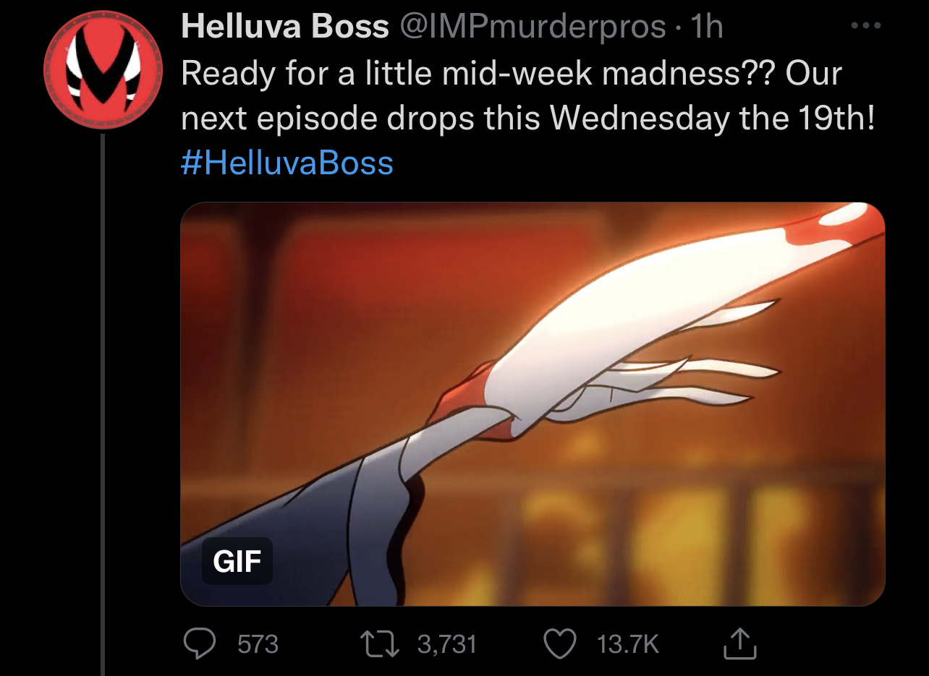Open the three-dot more options menu
This screenshot has width=929, height=676.
click(x=866, y=26)
